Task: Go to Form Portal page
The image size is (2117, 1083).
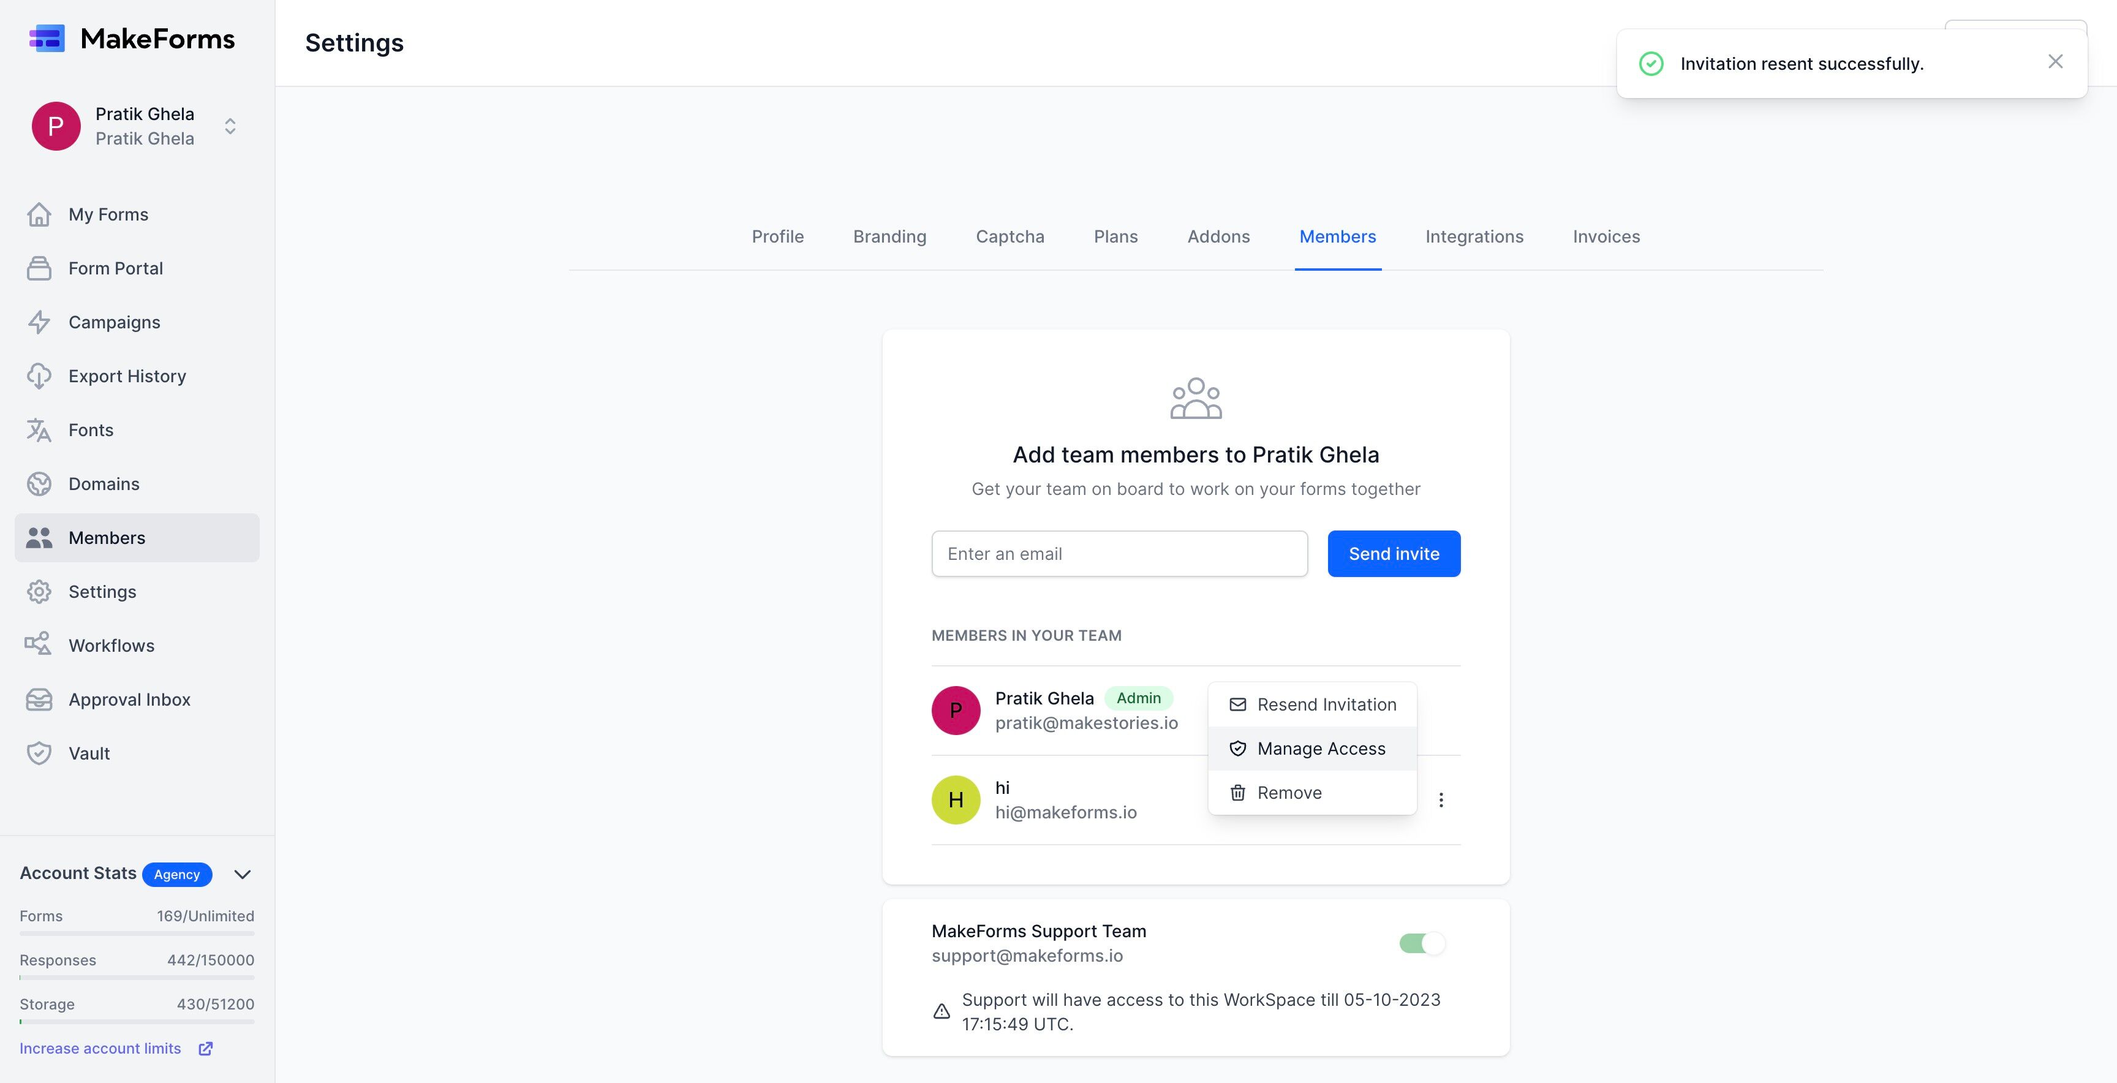Action: tap(137, 268)
